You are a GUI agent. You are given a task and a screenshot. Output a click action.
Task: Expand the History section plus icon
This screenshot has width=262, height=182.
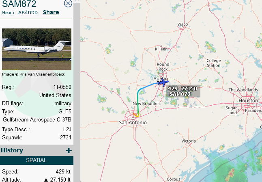pos(69,151)
